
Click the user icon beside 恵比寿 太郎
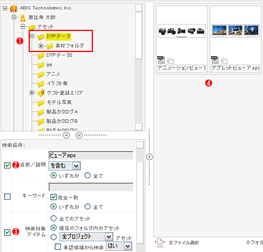(x=23, y=18)
